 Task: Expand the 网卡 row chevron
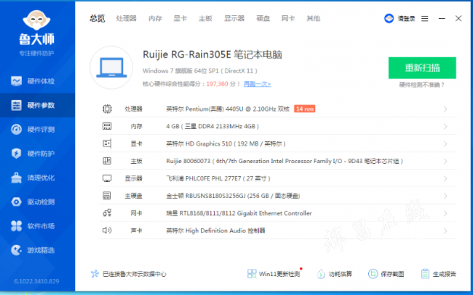pyautogui.click(x=445, y=213)
